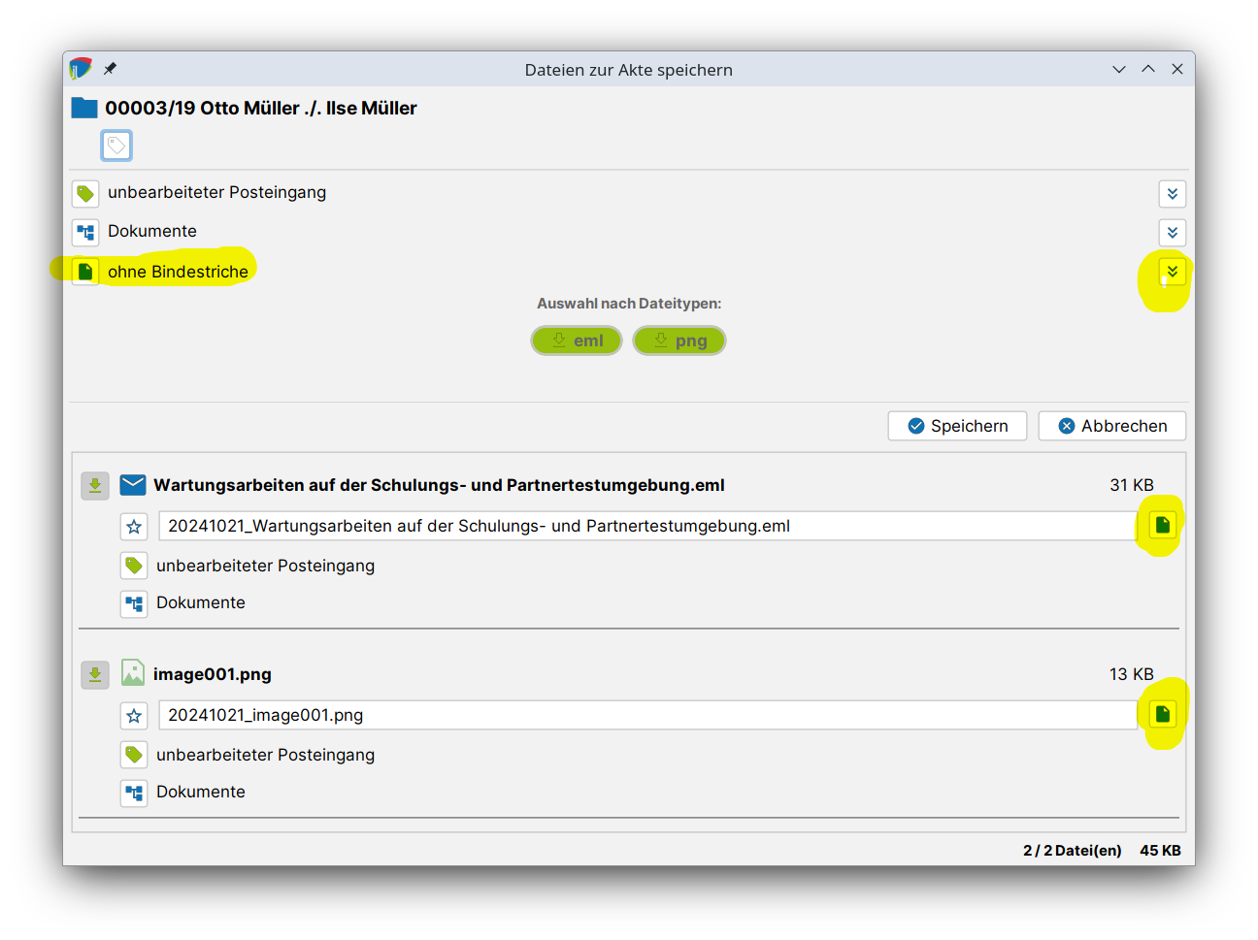Expand the ohne Bindestriche row chevron
Screen dimensions: 1258x940
click(x=1172, y=272)
